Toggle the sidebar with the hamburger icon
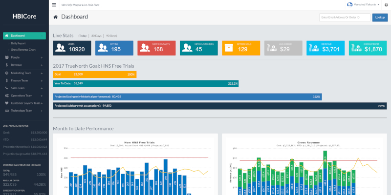This screenshot has width=391, height=195. click(53, 4)
